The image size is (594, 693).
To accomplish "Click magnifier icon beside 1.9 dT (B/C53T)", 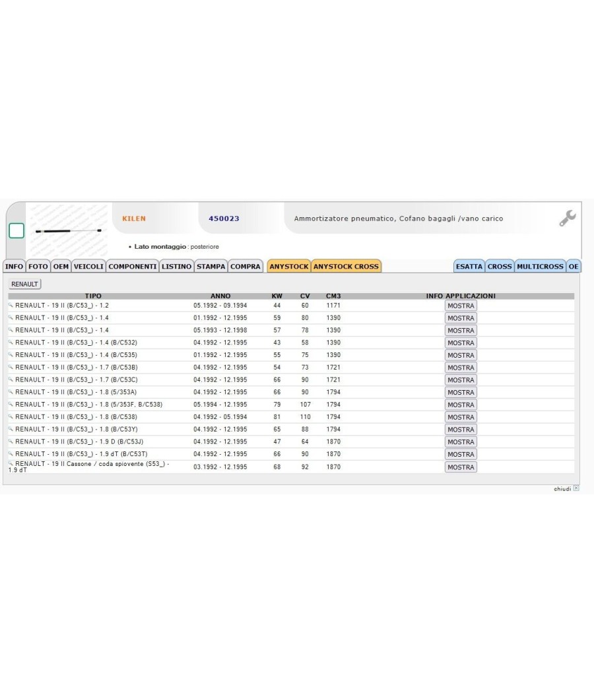I will 11,453.
